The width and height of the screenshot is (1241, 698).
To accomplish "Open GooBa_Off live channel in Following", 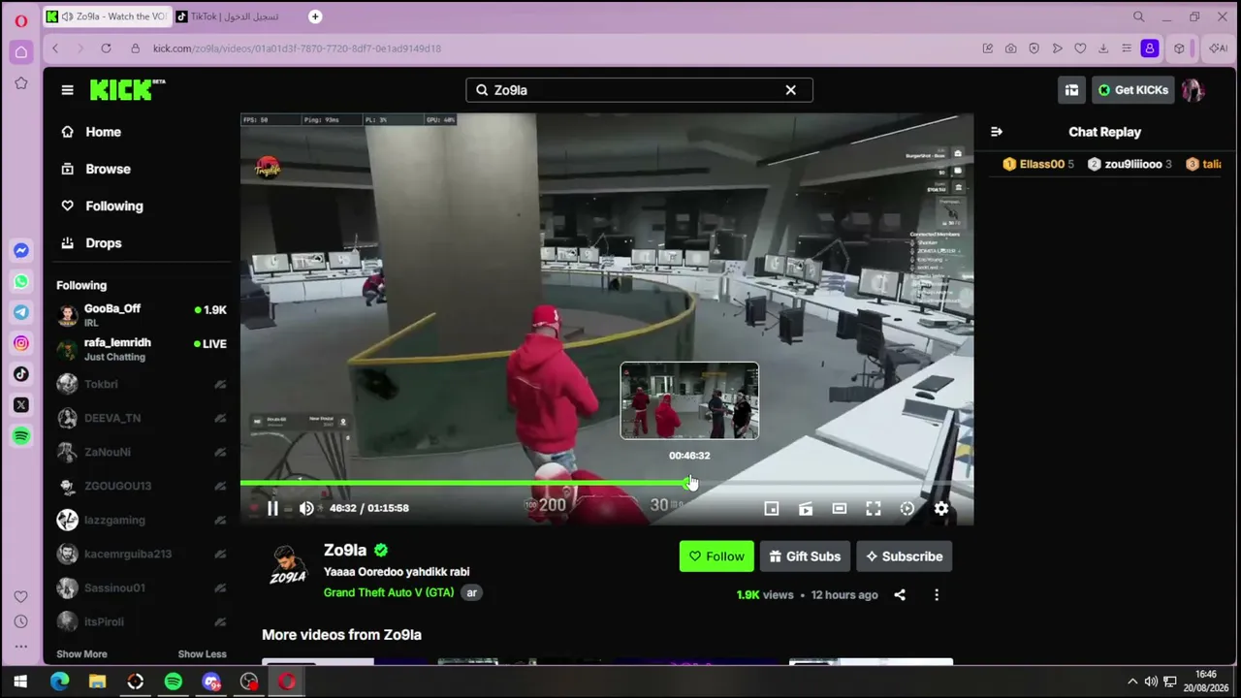I will click(142, 315).
